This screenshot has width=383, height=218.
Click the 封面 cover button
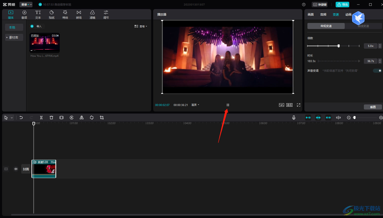26,169
